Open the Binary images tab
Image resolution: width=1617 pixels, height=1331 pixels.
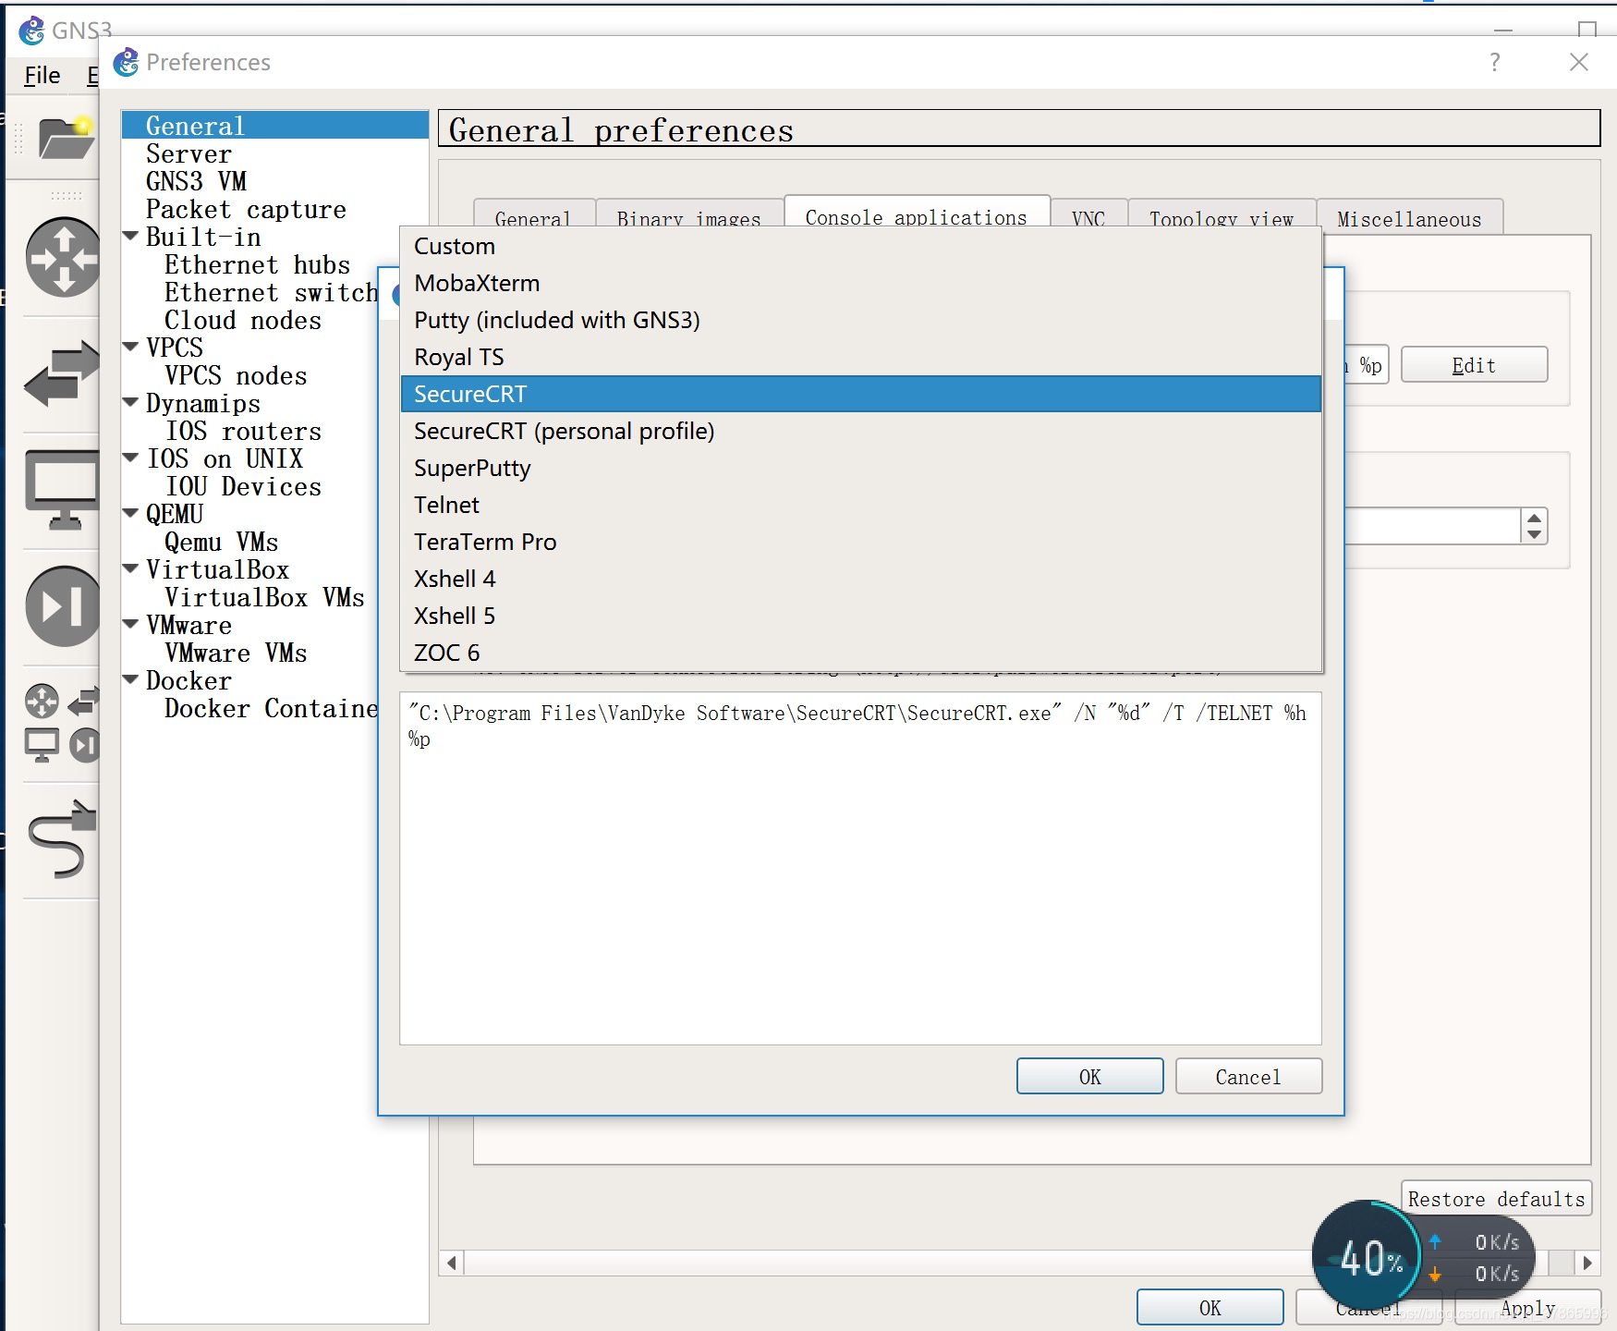tap(689, 214)
